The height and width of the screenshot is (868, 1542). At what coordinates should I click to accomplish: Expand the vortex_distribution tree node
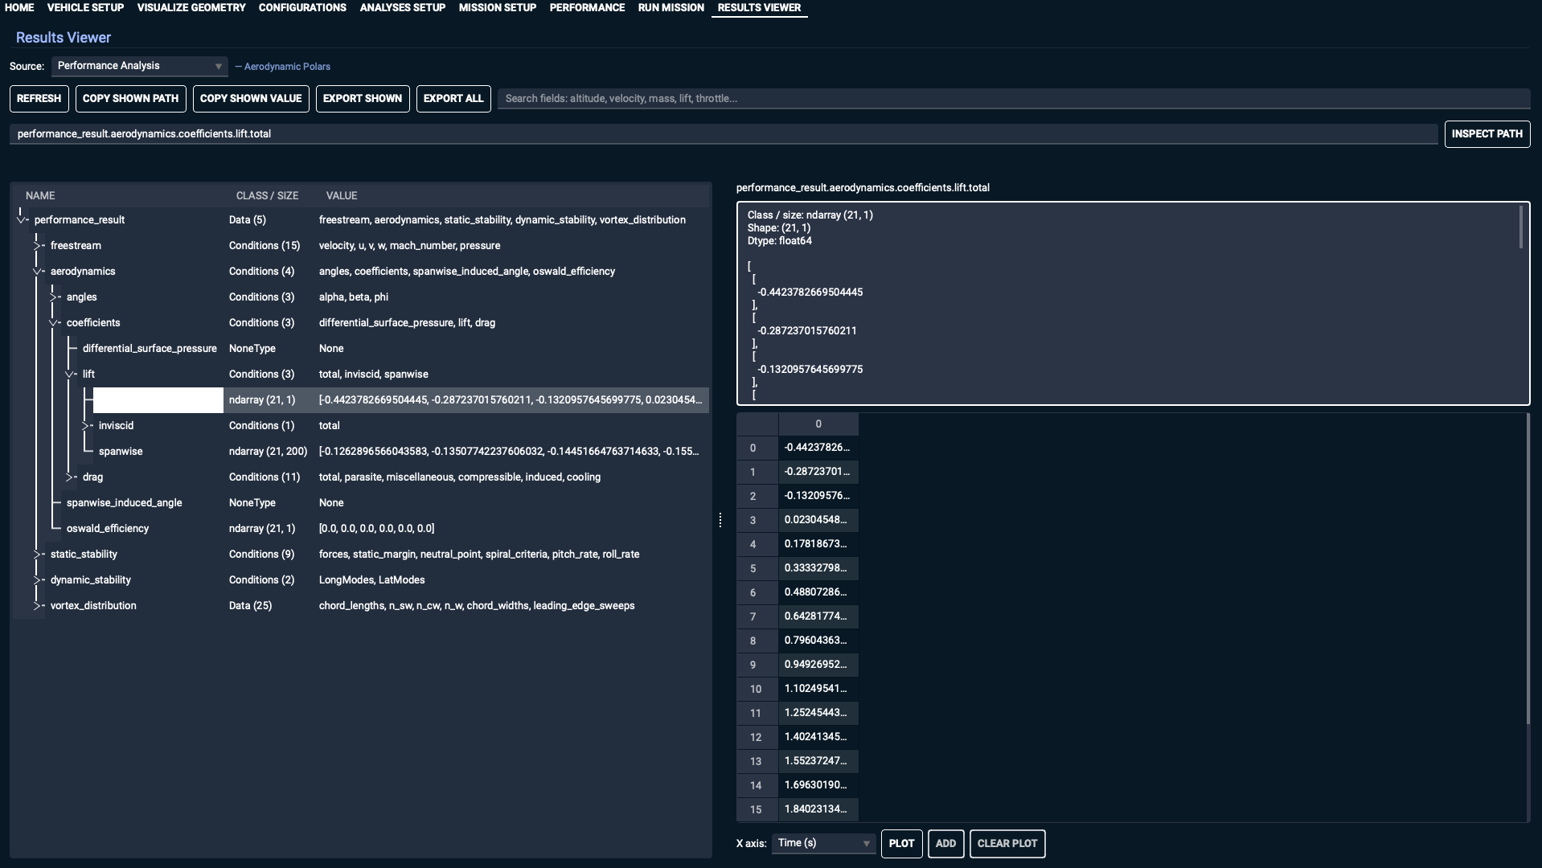tap(38, 605)
